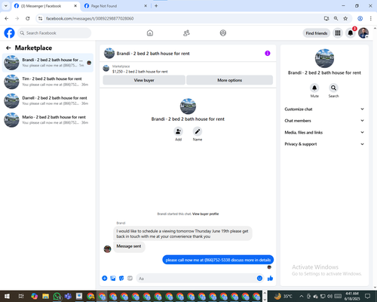Focus the Search Facebook field
This screenshot has height=302, width=377.
54,33
